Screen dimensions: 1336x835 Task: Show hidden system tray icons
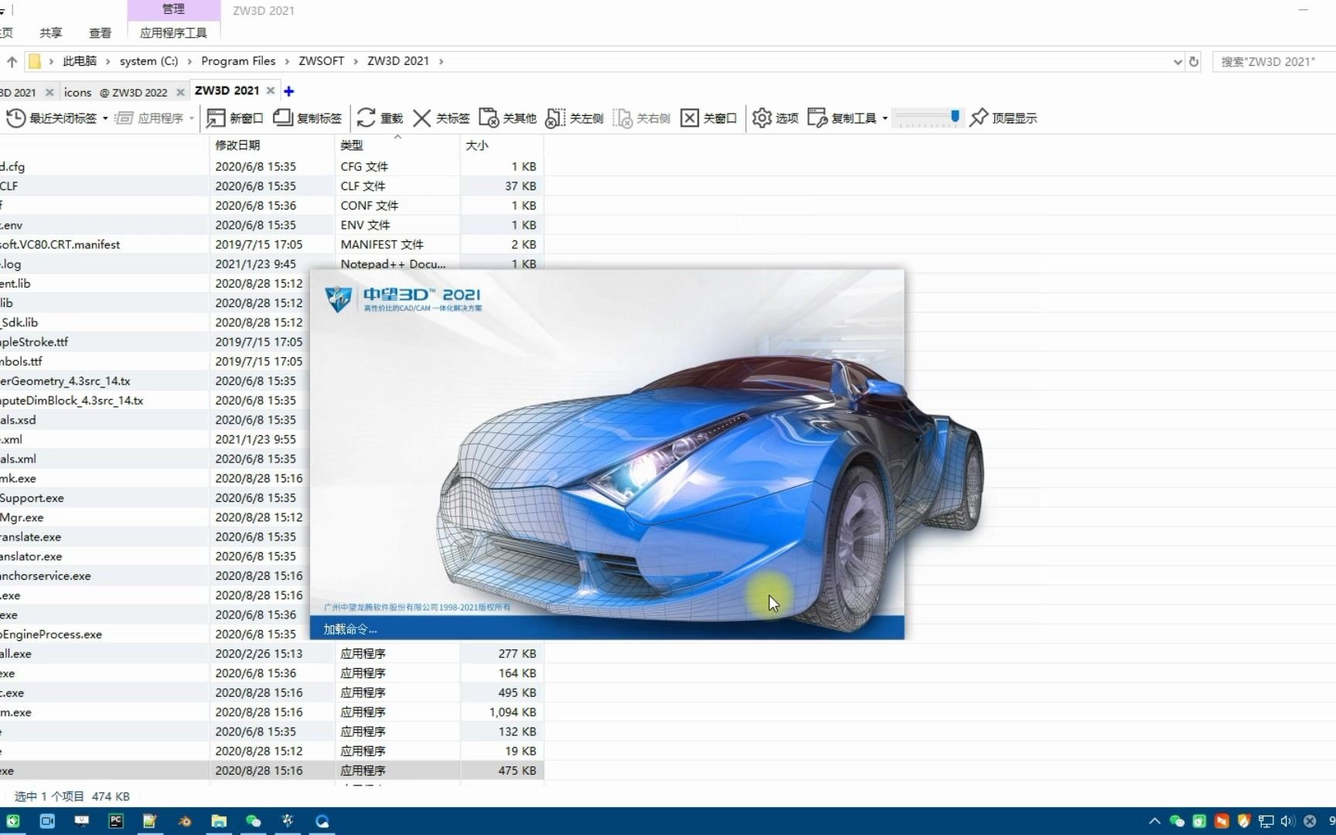[x=1154, y=821]
